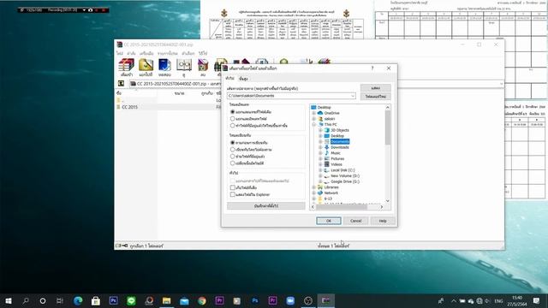Select third Update mode radio (freshen existing files only)

tap(232, 126)
